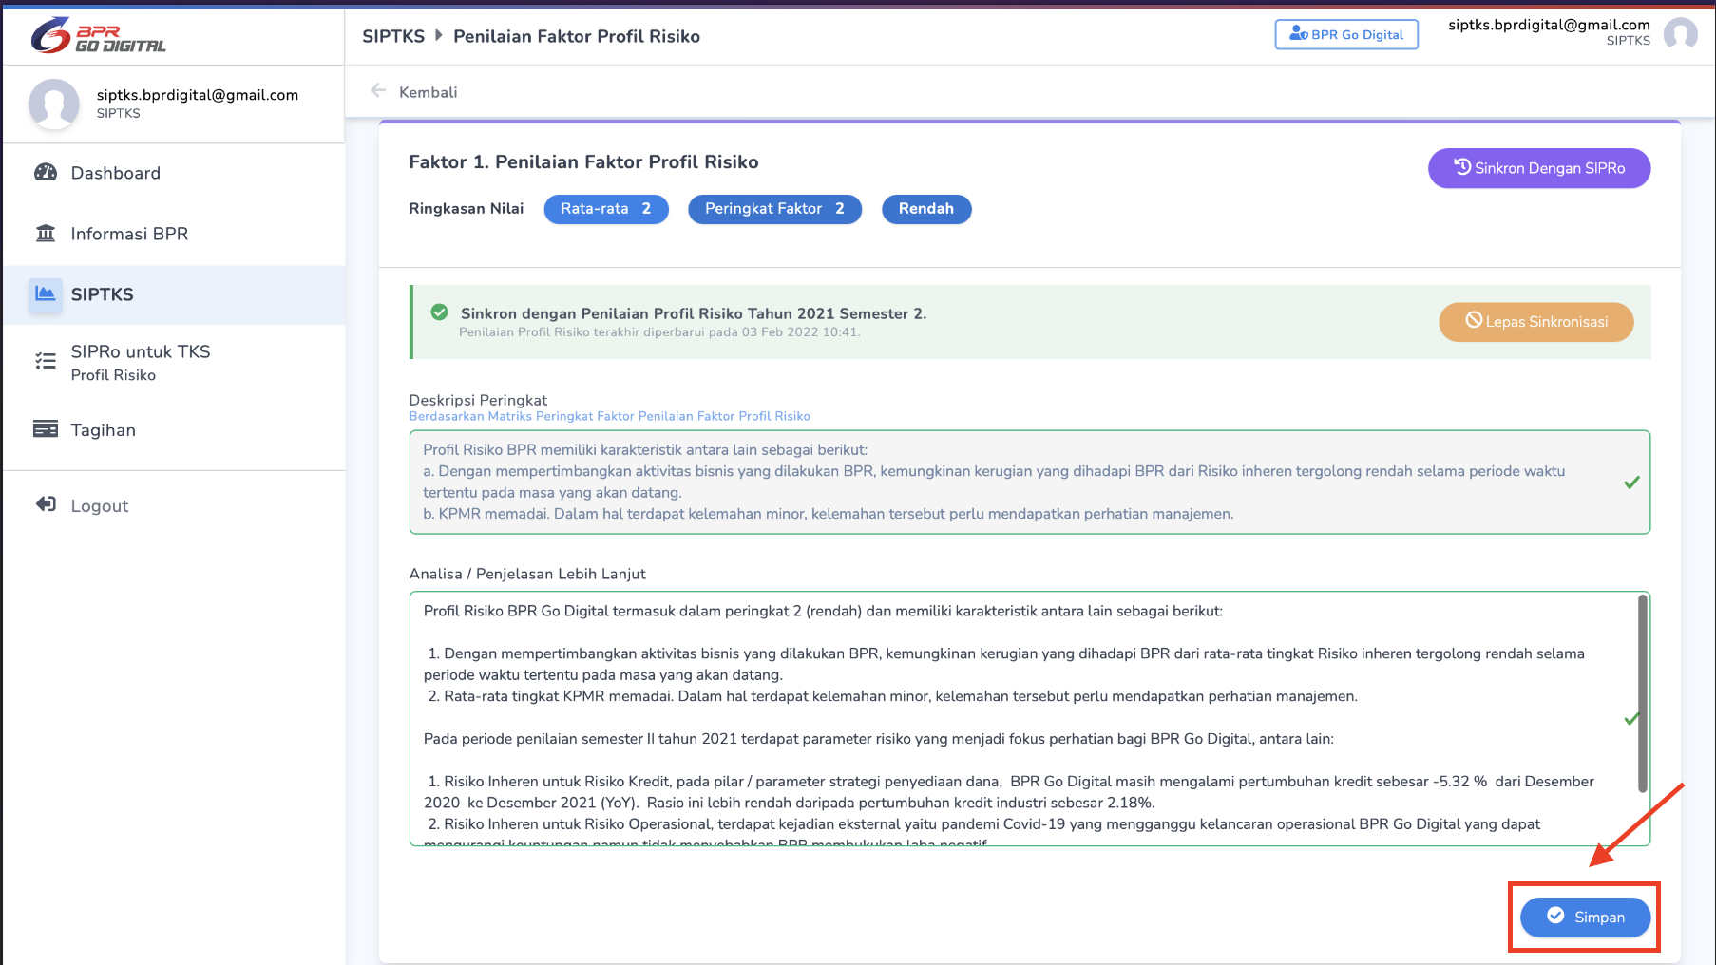This screenshot has width=1716, height=965.
Task: Click 'Ringkasan Nilai' label
Action: (x=466, y=209)
